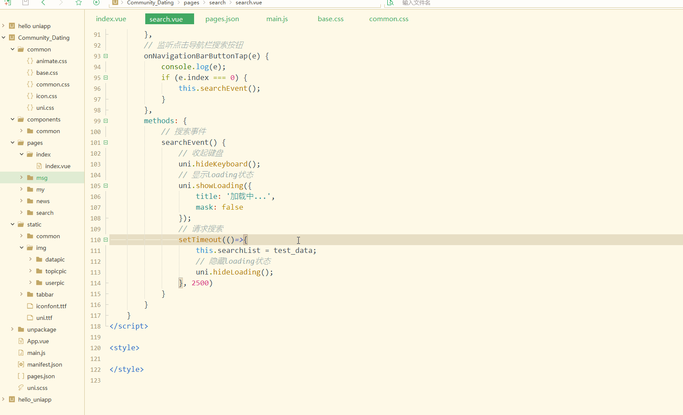Select common folder under components
The width and height of the screenshot is (683, 415).
pyautogui.click(x=48, y=131)
